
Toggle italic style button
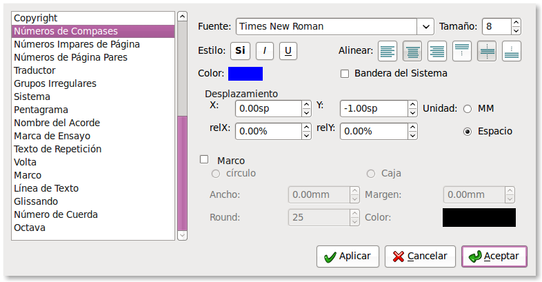pos(265,51)
